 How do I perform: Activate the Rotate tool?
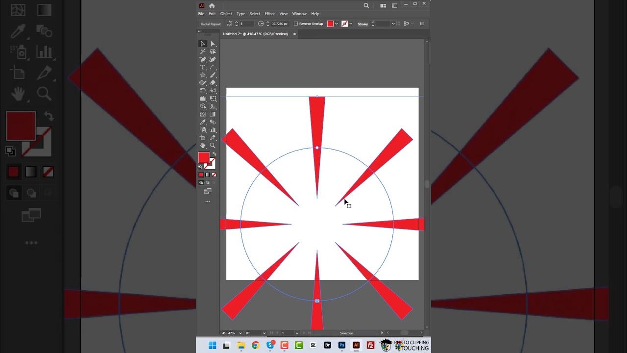tap(203, 91)
